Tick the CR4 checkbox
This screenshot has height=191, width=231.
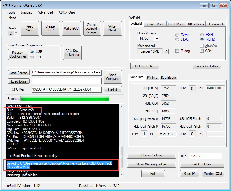tap(202, 51)
